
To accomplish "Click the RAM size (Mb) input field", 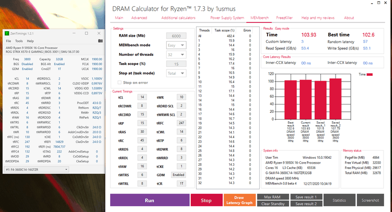I will (x=176, y=36).
